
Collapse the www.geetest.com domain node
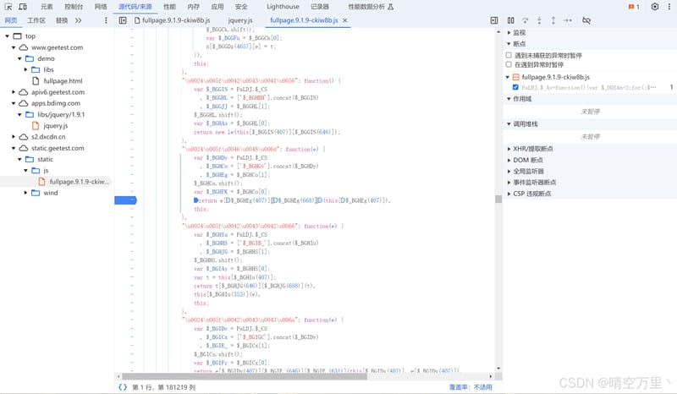click(14, 47)
